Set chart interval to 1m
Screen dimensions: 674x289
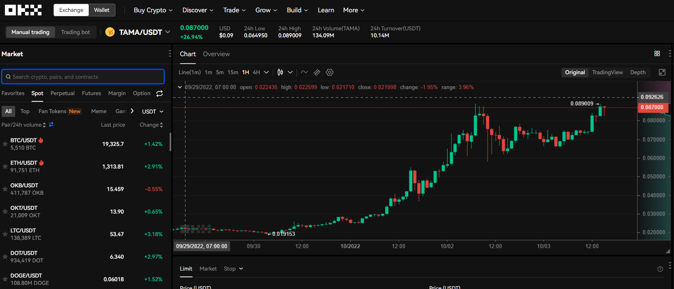coord(208,72)
